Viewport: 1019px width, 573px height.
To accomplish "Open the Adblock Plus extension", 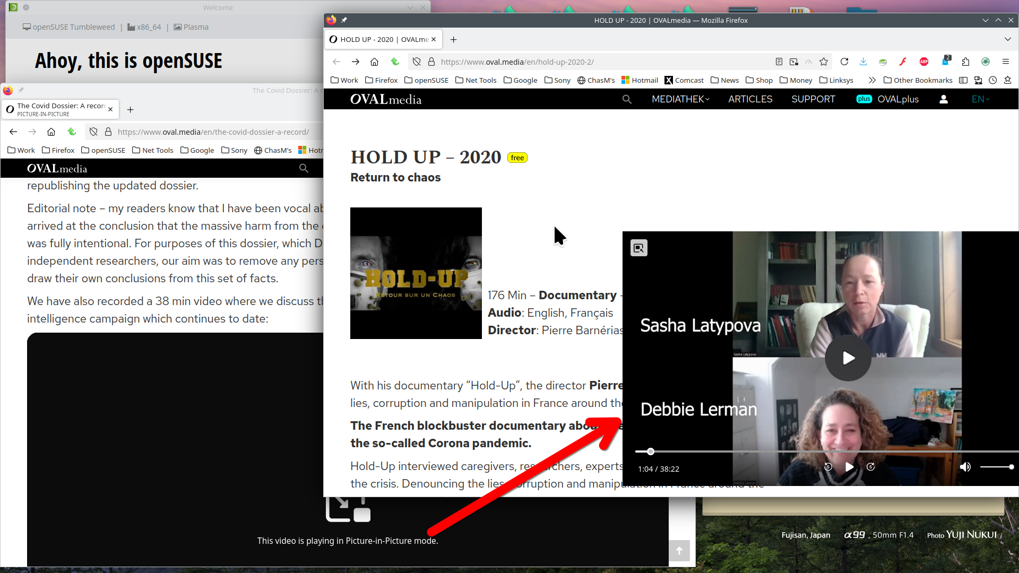I will pyautogui.click(x=923, y=62).
